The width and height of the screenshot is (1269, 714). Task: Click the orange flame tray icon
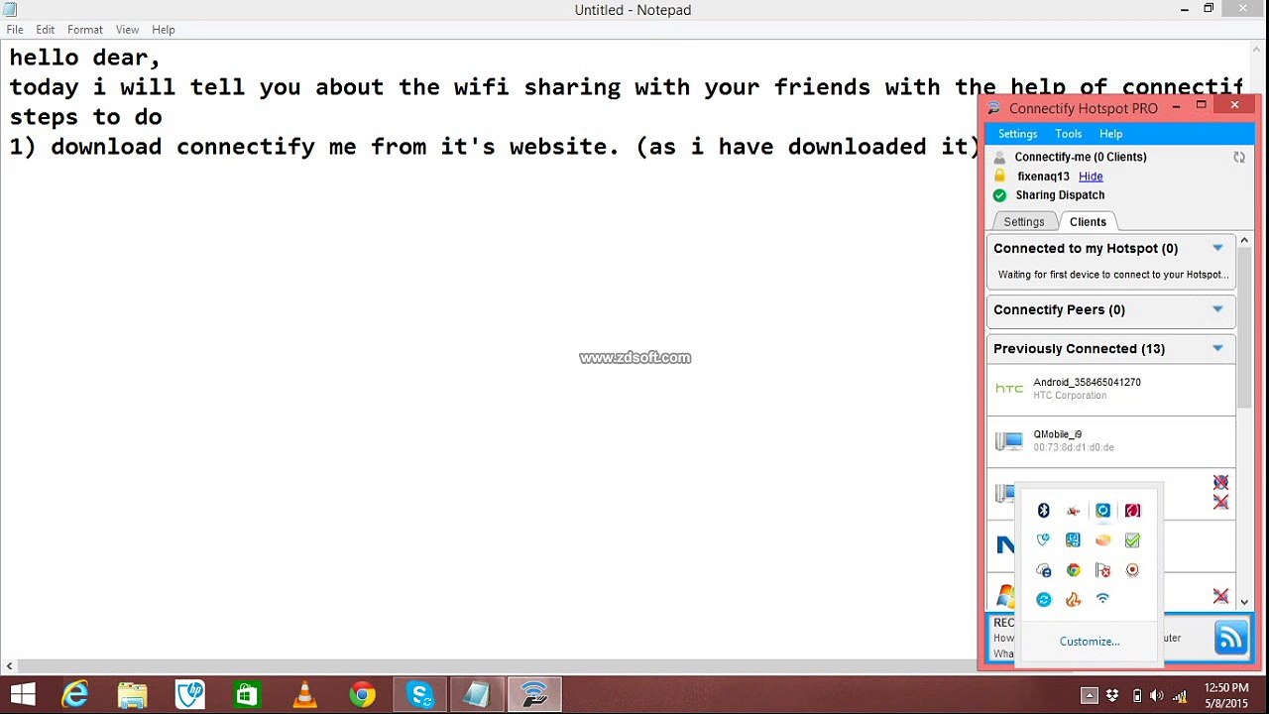tap(1073, 599)
